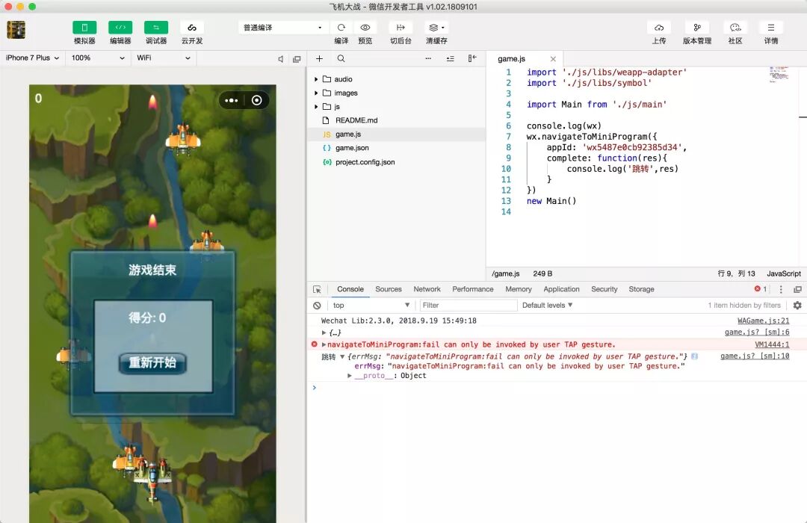
Task: Open the iPhone 7 Plus device dropdown
Action: (32, 58)
